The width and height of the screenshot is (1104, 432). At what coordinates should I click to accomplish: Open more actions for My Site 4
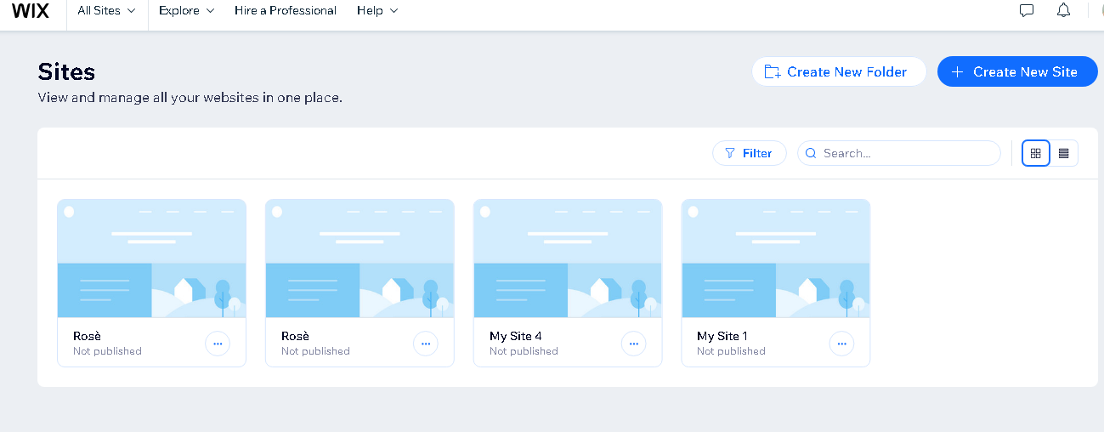click(x=633, y=344)
